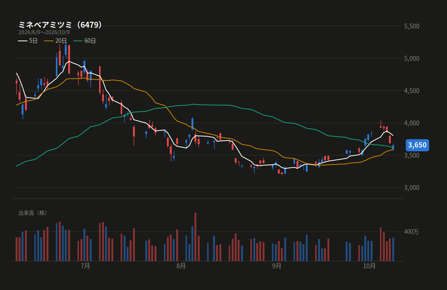Click the tallest red volume bar
The width and height of the screenshot is (447, 290).
pos(196,237)
